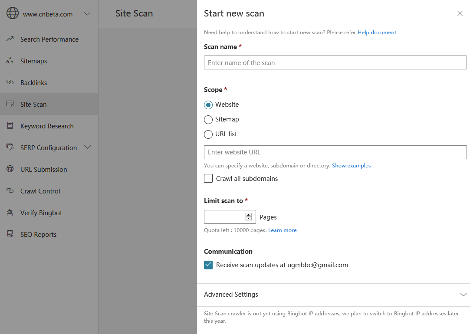The width and height of the screenshot is (470, 334).
Task: Click the Sitemaps hierarchy icon
Action: [x=10, y=61]
